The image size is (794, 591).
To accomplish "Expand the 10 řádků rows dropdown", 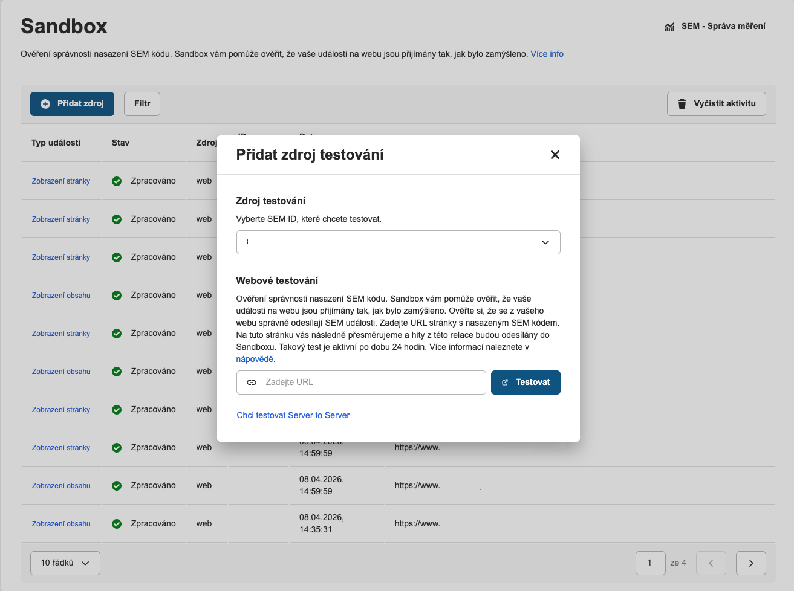I will 65,563.
